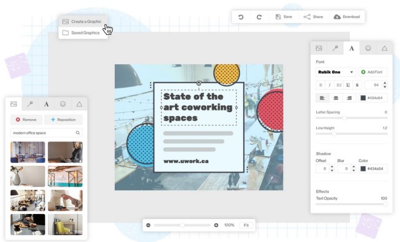Open image tab in left panel
The image size is (400, 242).
point(14,104)
